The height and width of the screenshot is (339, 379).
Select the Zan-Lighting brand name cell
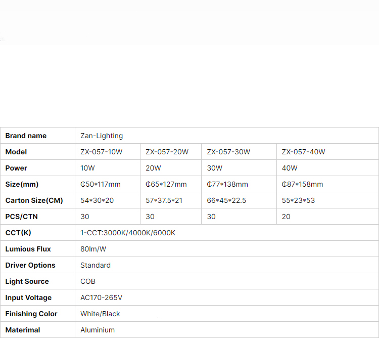point(227,136)
